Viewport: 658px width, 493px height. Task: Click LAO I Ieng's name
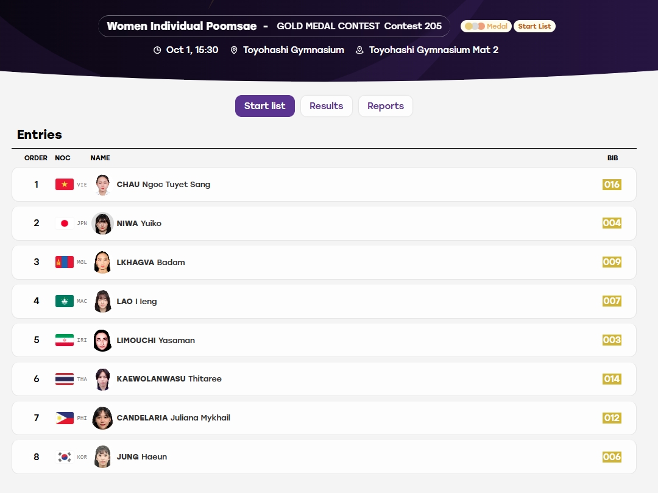(137, 301)
